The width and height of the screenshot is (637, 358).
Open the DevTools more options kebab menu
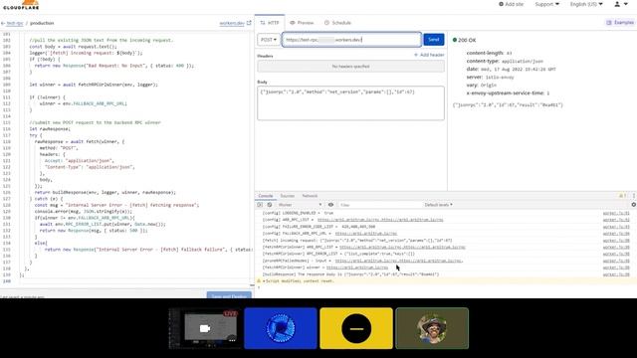tap(633, 196)
